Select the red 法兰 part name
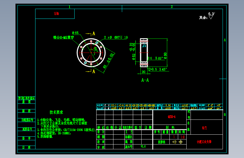This screenshot has height=158, width=244. (x=204, y=128)
